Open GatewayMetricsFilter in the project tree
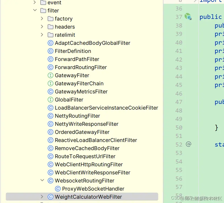 tap(81, 92)
